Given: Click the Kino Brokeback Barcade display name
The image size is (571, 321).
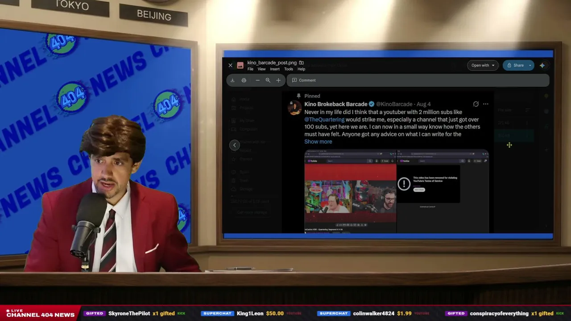Looking at the screenshot, I should [x=336, y=104].
